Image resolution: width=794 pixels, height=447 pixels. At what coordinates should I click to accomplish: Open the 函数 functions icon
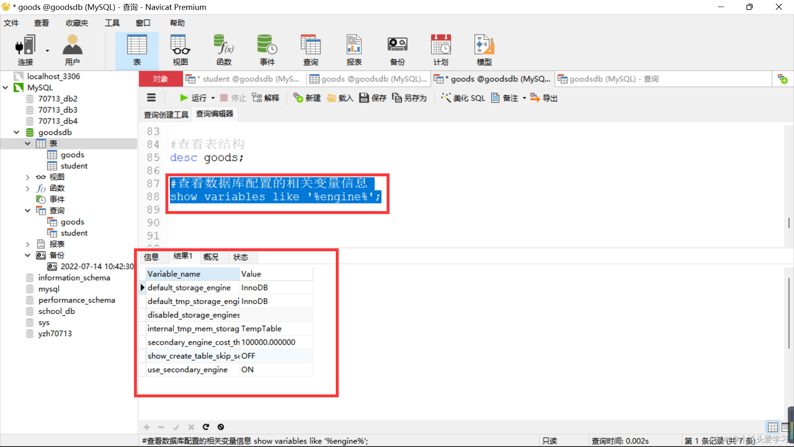224,50
